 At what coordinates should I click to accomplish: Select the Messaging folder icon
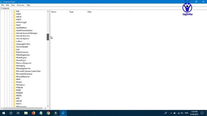coord(14,66)
